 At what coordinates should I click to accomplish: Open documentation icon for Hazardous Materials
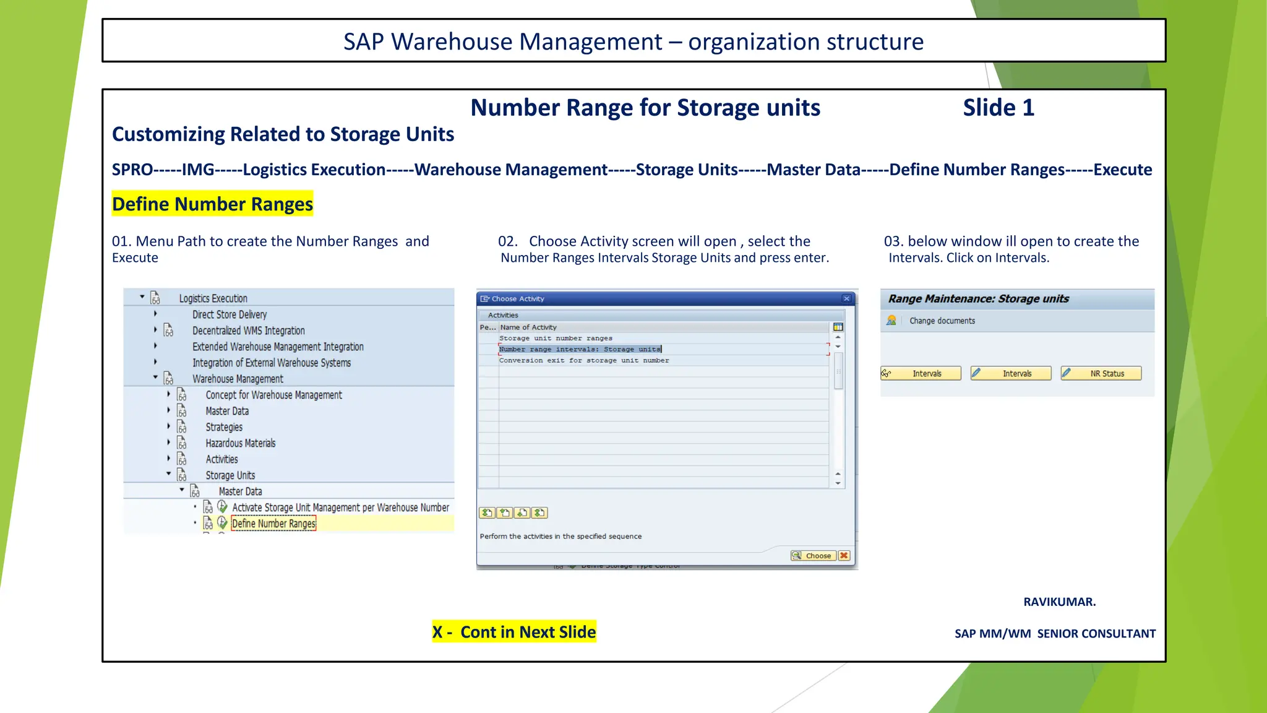(x=182, y=443)
